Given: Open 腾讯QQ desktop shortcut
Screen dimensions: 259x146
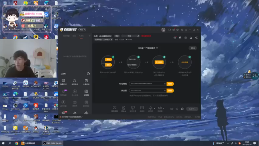Looking at the screenshot, I should 36,129.
